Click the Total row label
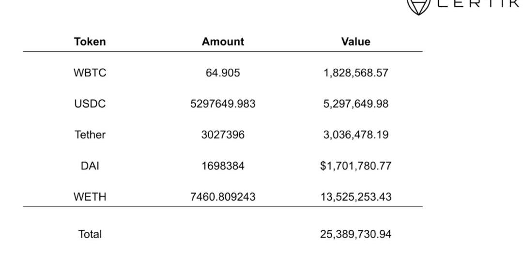Image resolution: width=523 pixels, height=255 pixels. pyautogui.click(x=90, y=234)
